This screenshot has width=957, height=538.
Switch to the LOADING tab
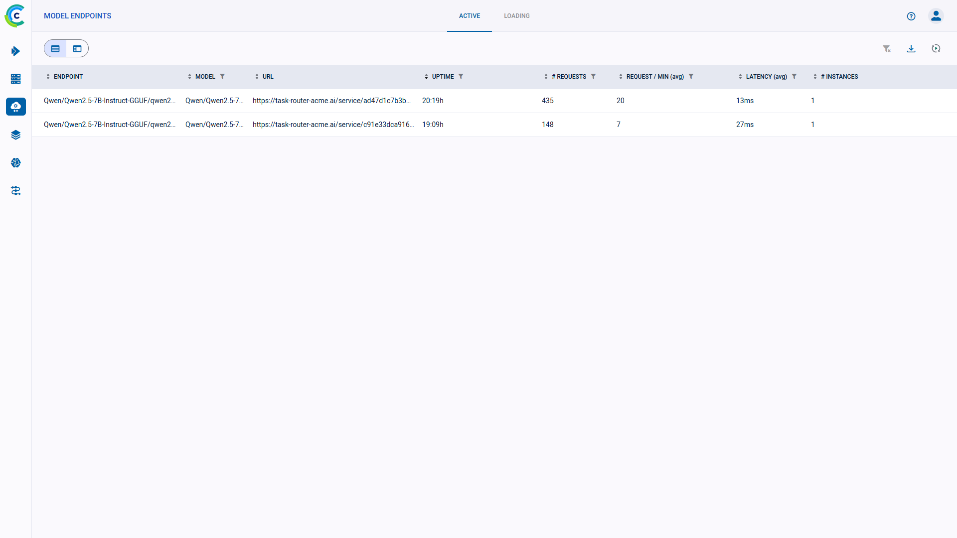[x=517, y=16]
